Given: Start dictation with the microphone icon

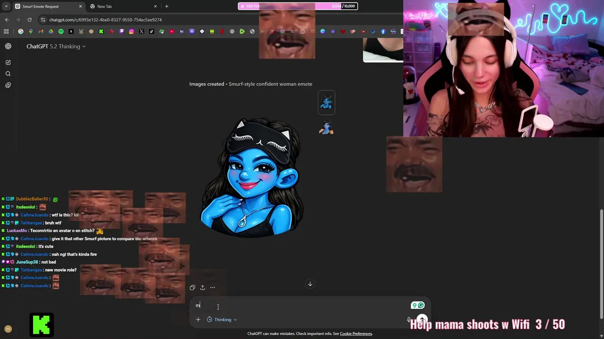Looking at the screenshot, I should point(409,320).
